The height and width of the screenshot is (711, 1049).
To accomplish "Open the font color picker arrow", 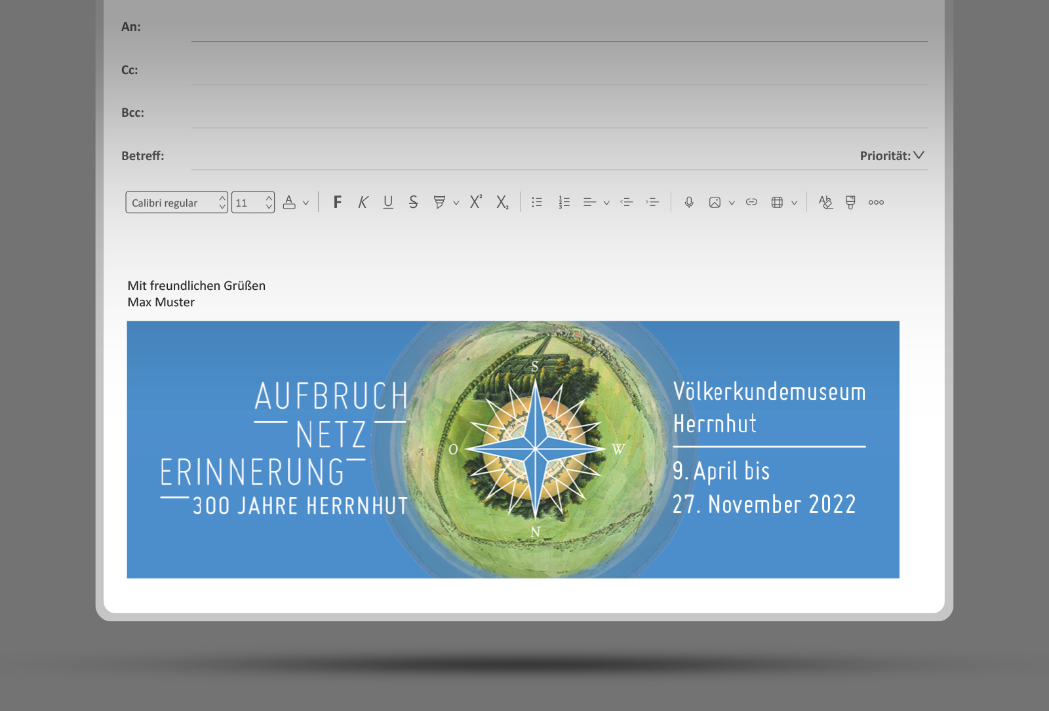I will (x=306, y=203).
